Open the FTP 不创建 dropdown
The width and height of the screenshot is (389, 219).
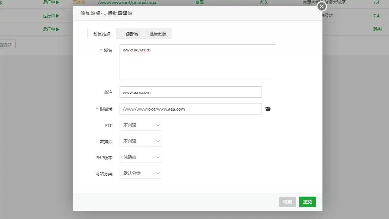[x=141, y=125]
